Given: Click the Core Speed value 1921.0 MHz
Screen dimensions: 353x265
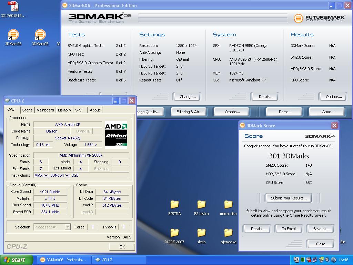Looking at the screenshot, I should click(x=50, y=192).
